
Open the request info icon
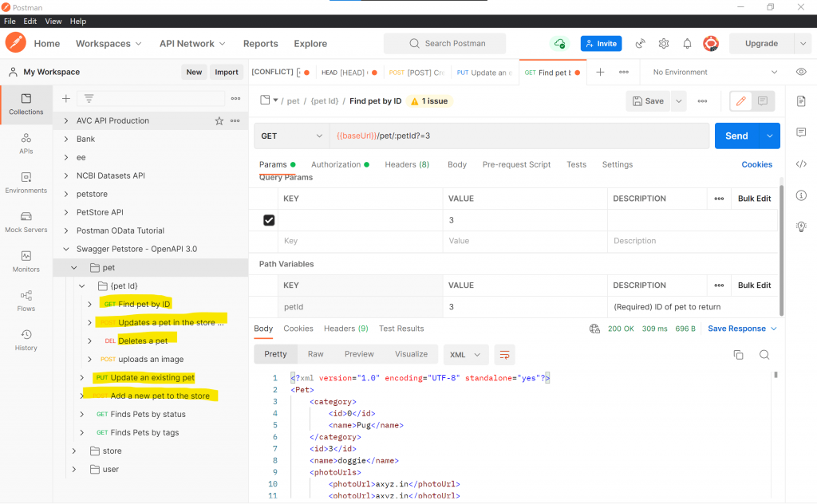[801, 195]
